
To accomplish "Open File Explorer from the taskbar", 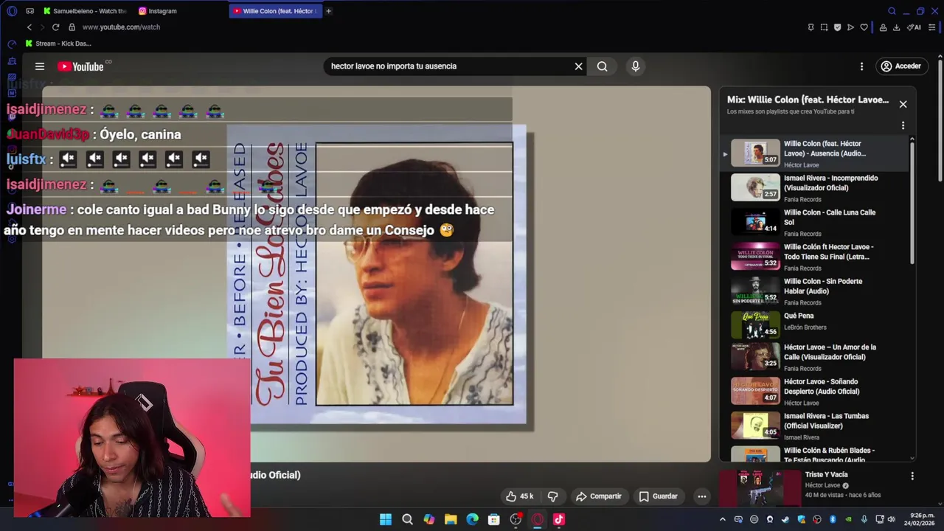I will [451, 519].
